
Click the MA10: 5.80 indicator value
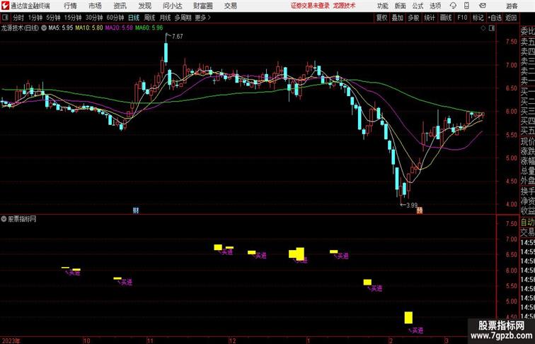coord(89,28)
